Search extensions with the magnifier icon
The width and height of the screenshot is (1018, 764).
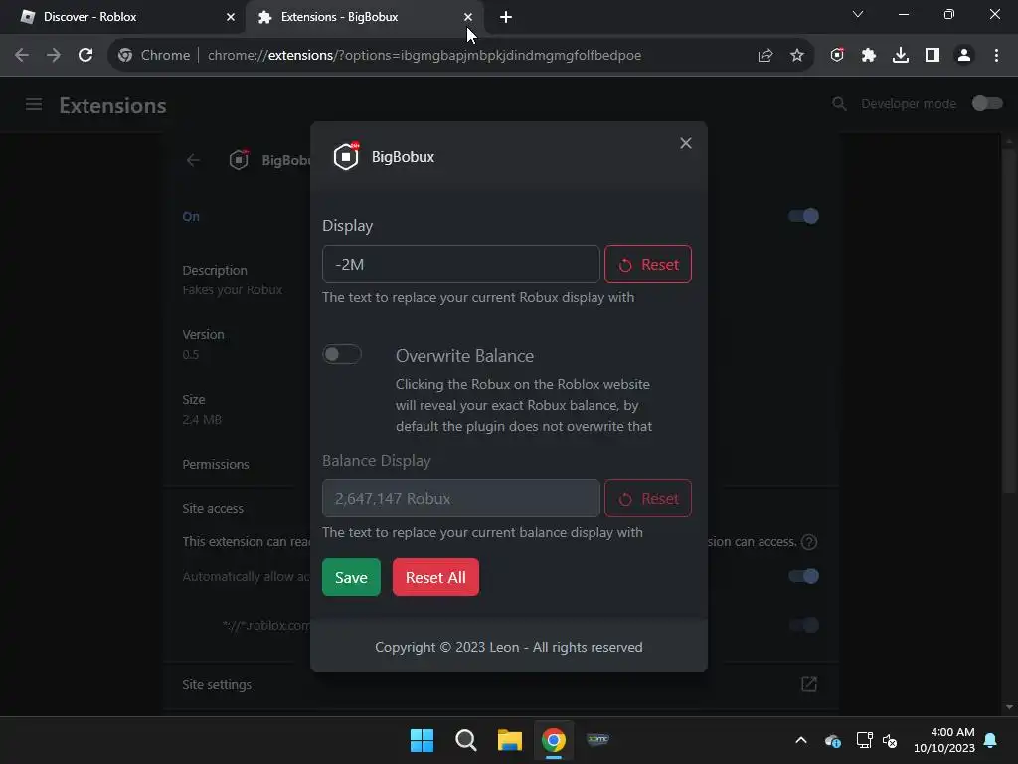(839, 103)
